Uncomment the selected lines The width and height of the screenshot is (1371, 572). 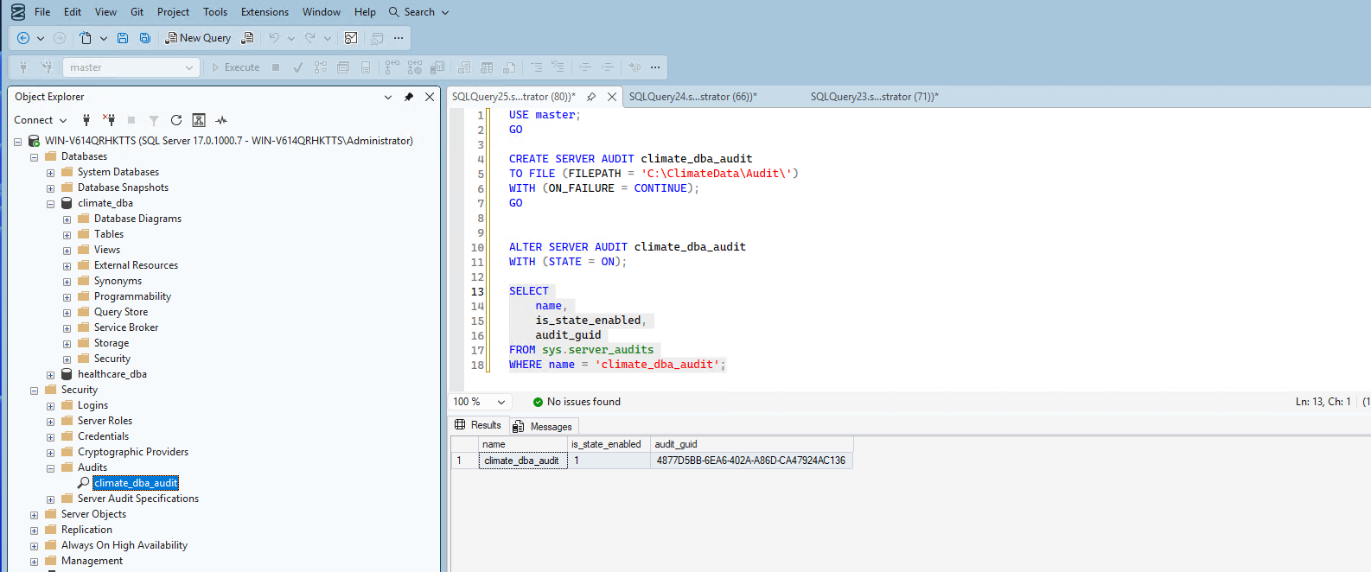558,67
